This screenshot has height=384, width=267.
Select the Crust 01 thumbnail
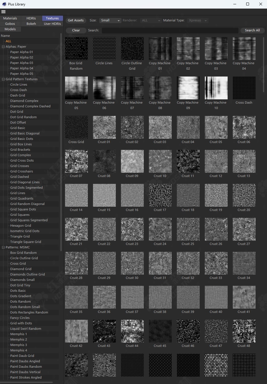point(104,127)
